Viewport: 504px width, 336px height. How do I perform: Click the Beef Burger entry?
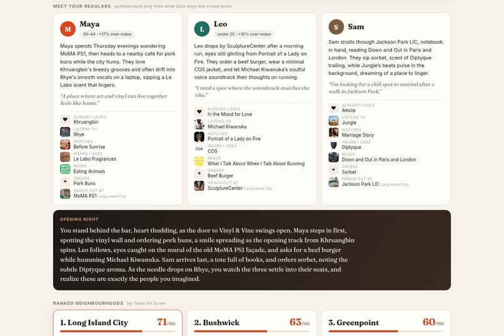pos(221,176)
